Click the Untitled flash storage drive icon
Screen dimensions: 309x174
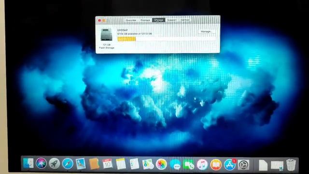pos(106,34)
